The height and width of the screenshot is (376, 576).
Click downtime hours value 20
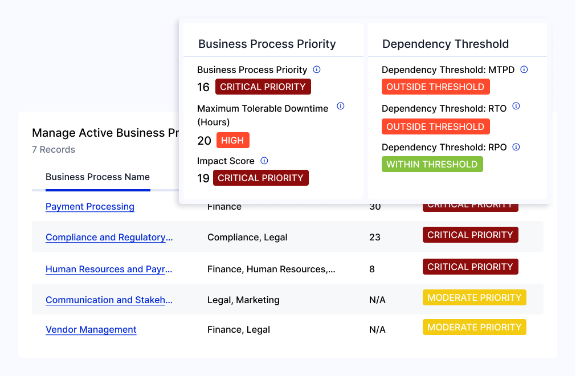(x=204, y=141)
